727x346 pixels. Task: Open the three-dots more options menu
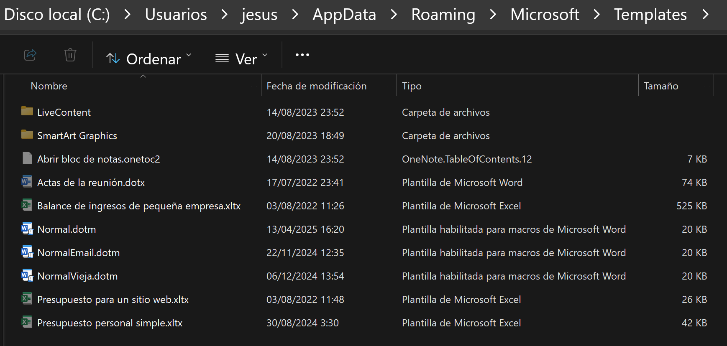pos(302,55)
